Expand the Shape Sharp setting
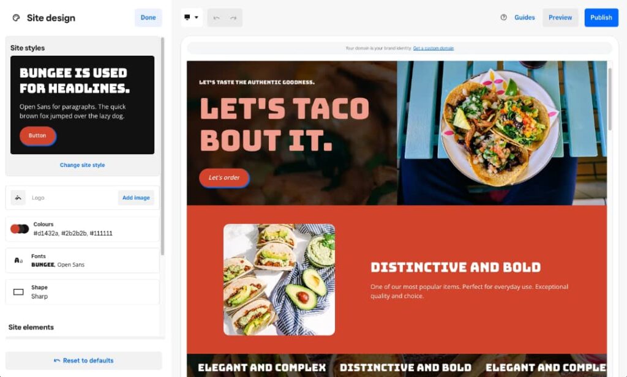Image resolution: width=627 pixels, height=377 pixels. tap(82, 292)
